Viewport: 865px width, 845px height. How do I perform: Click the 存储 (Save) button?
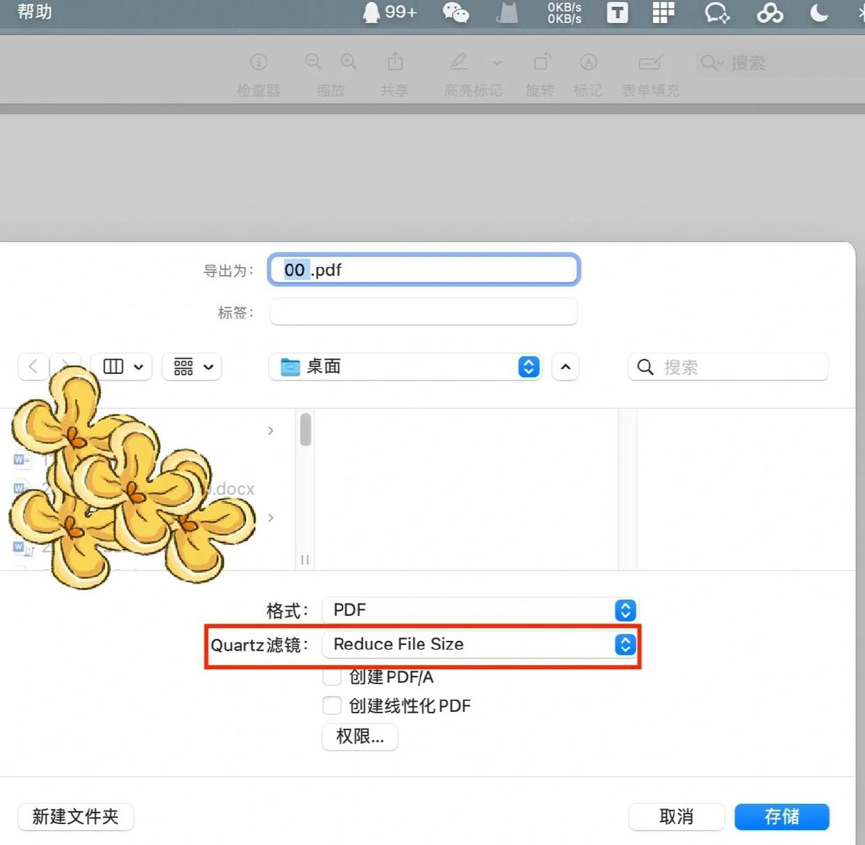pos(781,816)
